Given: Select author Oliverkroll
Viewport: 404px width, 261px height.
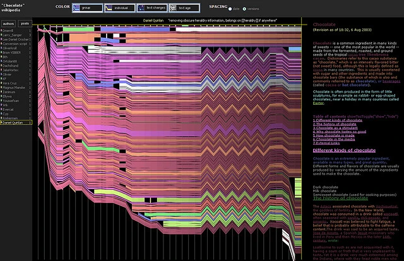Looking at the screenshot, I should (16, 48).
